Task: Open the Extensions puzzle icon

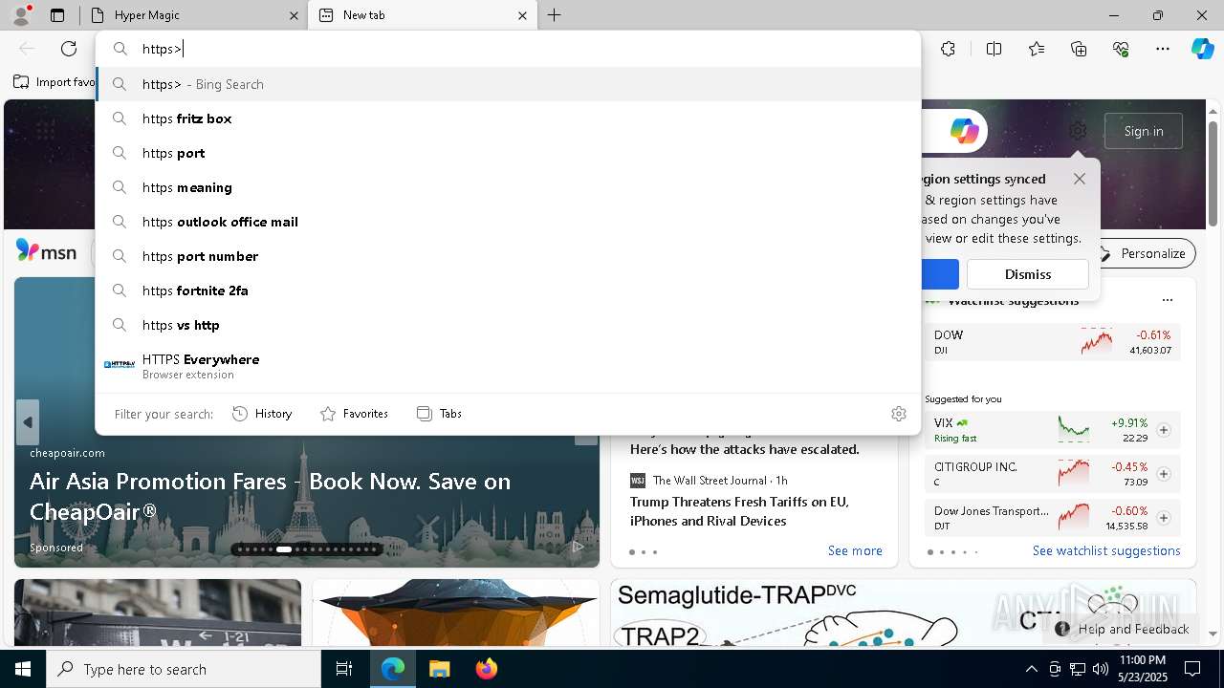Action: tap(948, 49)
